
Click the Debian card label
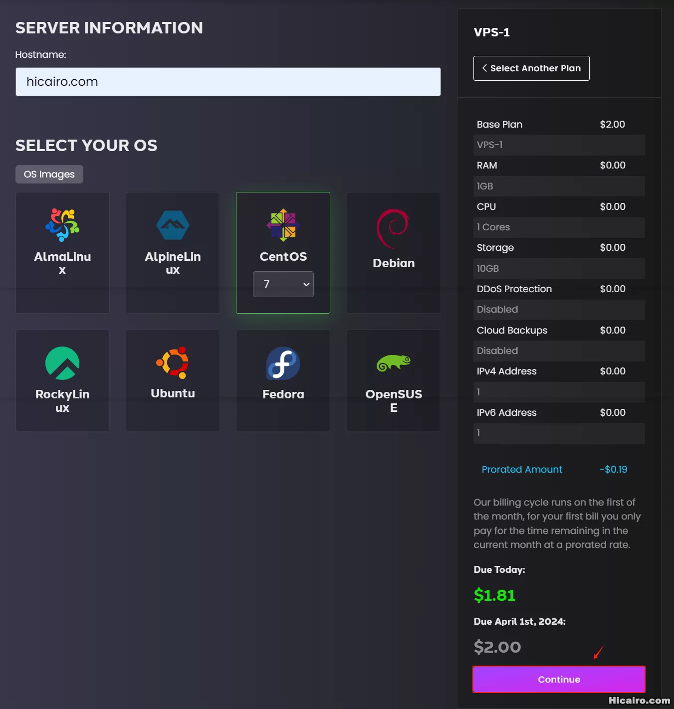tap(394, 263)
